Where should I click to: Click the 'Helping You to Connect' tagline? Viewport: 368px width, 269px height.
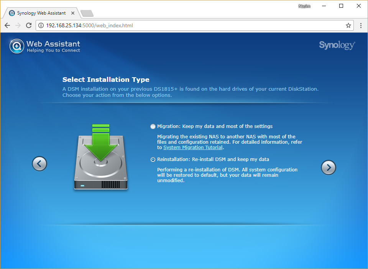pos(53,50)
